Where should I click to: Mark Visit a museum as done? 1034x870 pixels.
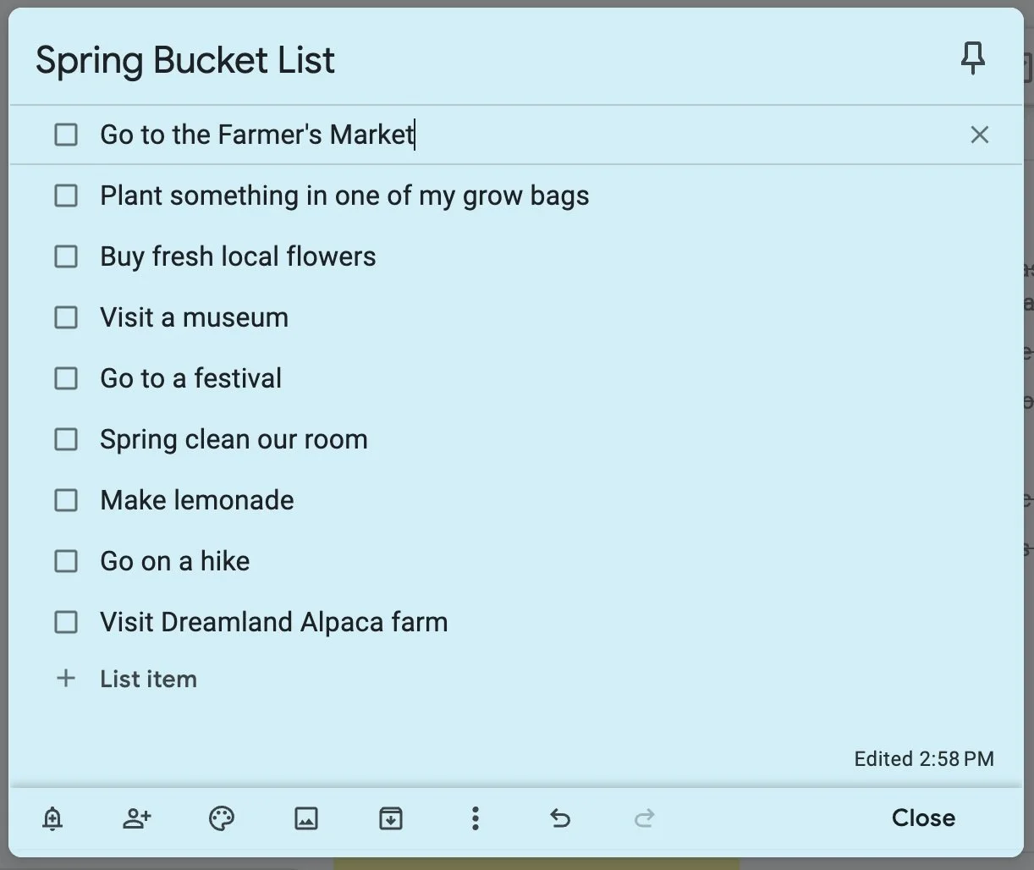(x=66, y=317)
